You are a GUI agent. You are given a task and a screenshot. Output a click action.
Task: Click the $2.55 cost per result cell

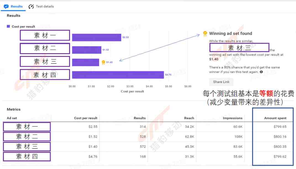click(93, 127)
